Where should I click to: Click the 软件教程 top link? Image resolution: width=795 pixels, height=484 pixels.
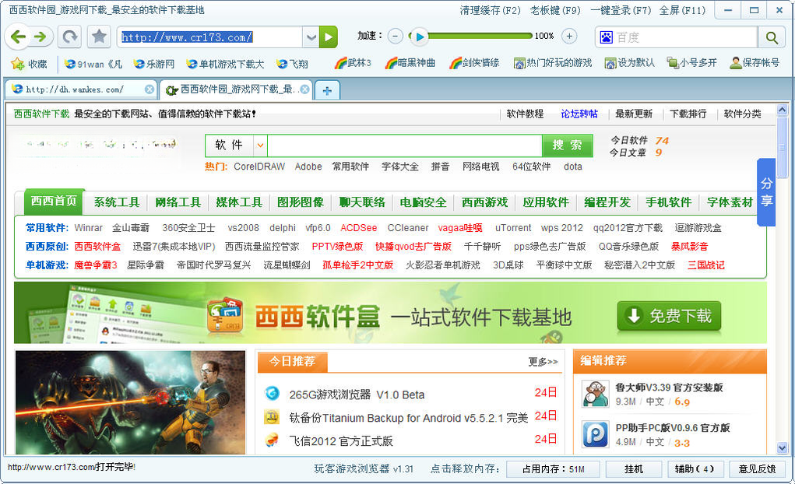525,114
